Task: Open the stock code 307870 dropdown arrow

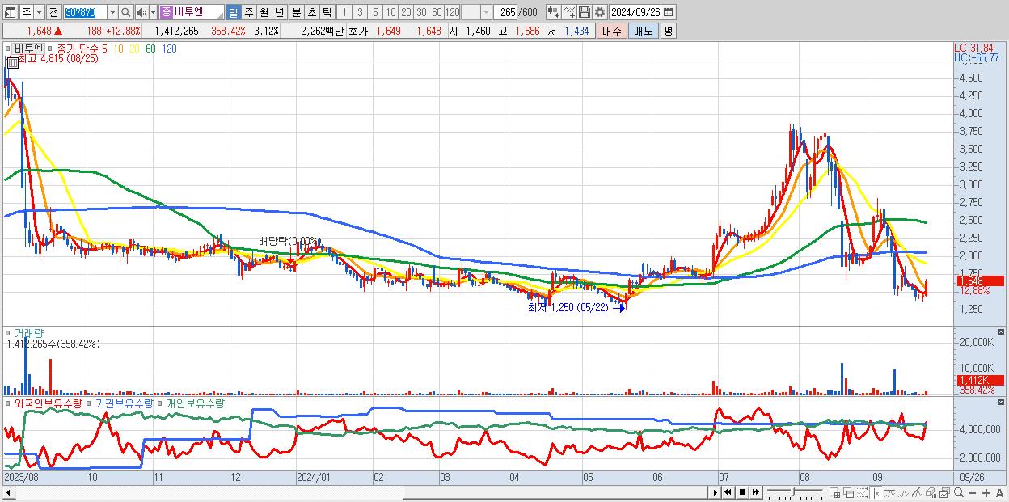Action: 112,12
